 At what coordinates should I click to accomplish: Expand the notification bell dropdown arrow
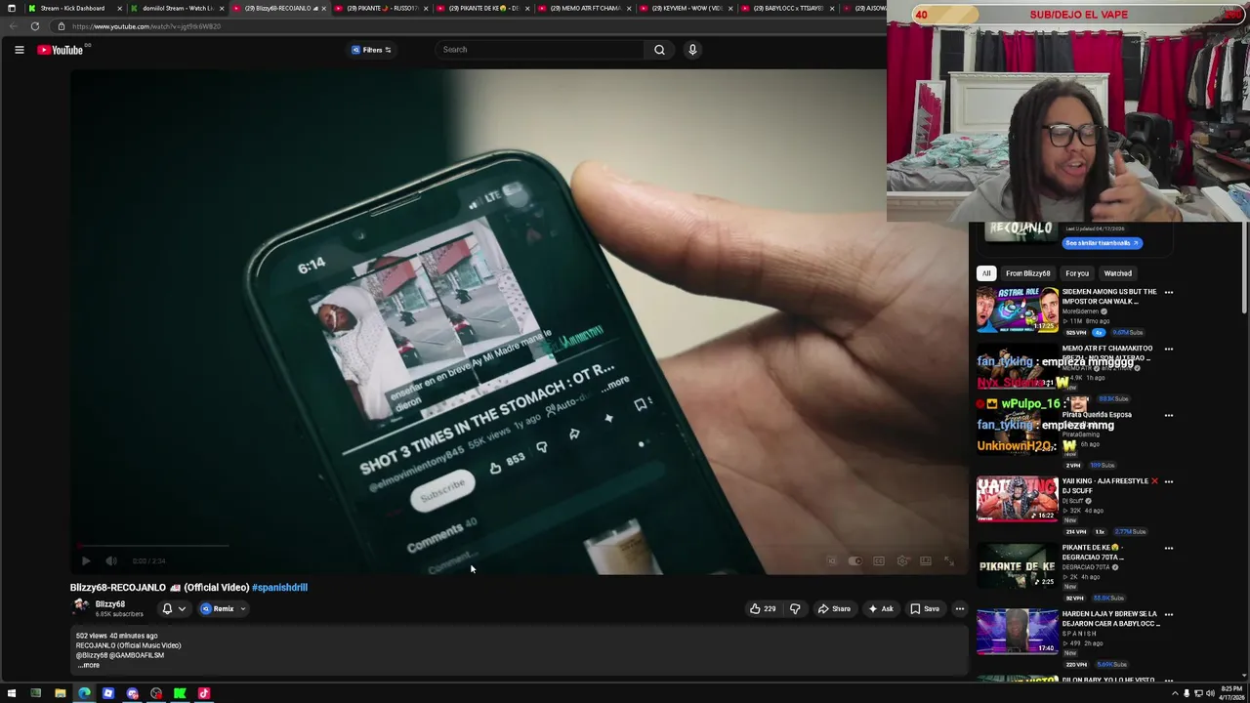(x=182, y=608)
